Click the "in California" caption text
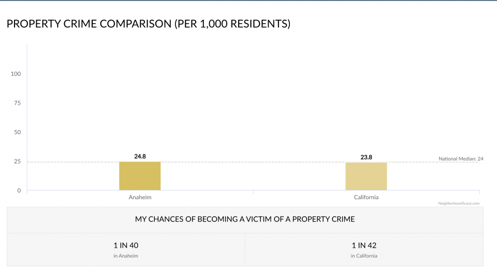Screen dimensions: 497x273 (x=364, y=256)
